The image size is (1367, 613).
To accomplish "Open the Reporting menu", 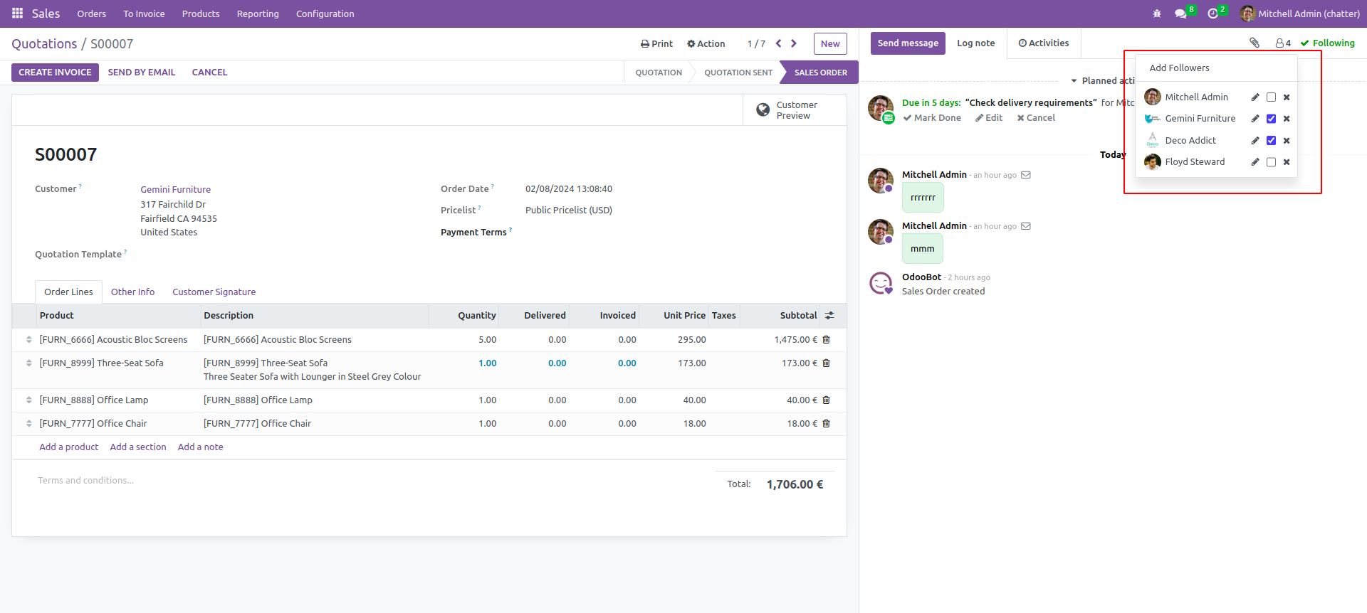I will point(258,14).
